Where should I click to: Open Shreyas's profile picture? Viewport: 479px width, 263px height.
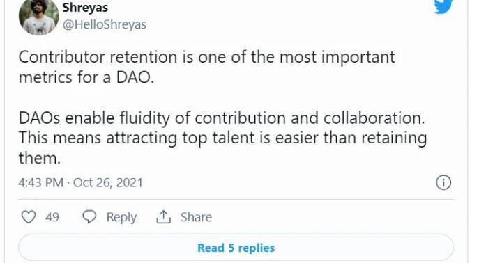38,17
